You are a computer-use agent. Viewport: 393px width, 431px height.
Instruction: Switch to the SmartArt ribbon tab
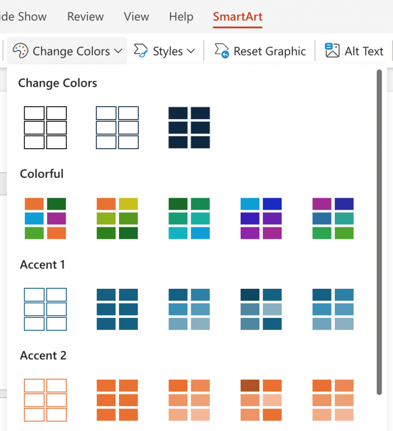(x=237, y=17)
